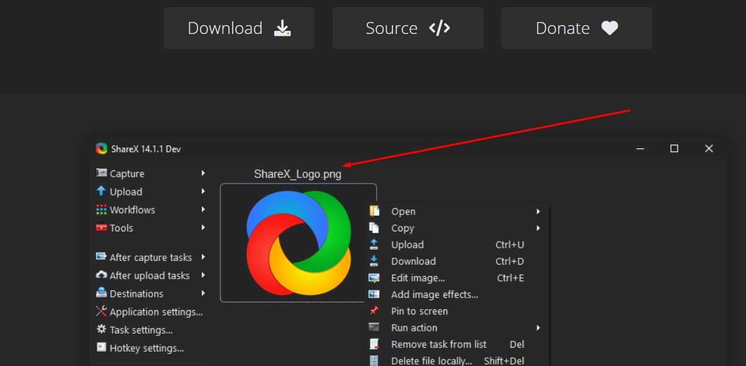Choose Remove task from list entry

click(457, 344)
